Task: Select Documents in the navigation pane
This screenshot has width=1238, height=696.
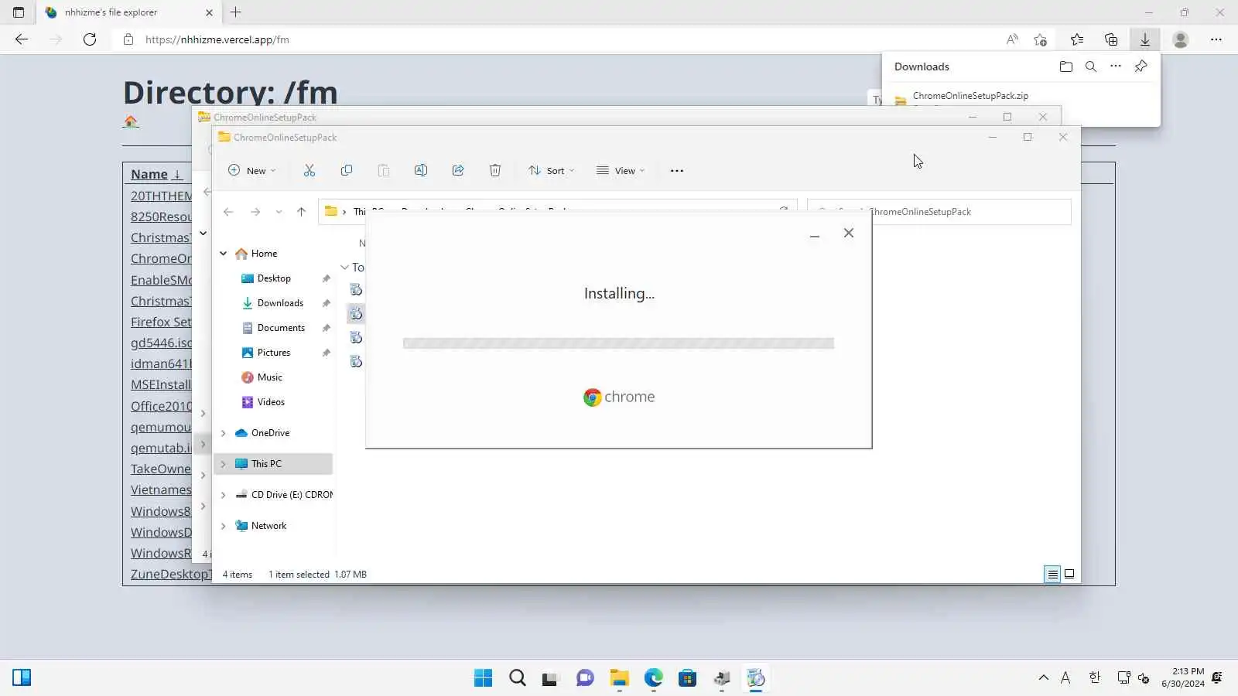Action: point(281,328)
